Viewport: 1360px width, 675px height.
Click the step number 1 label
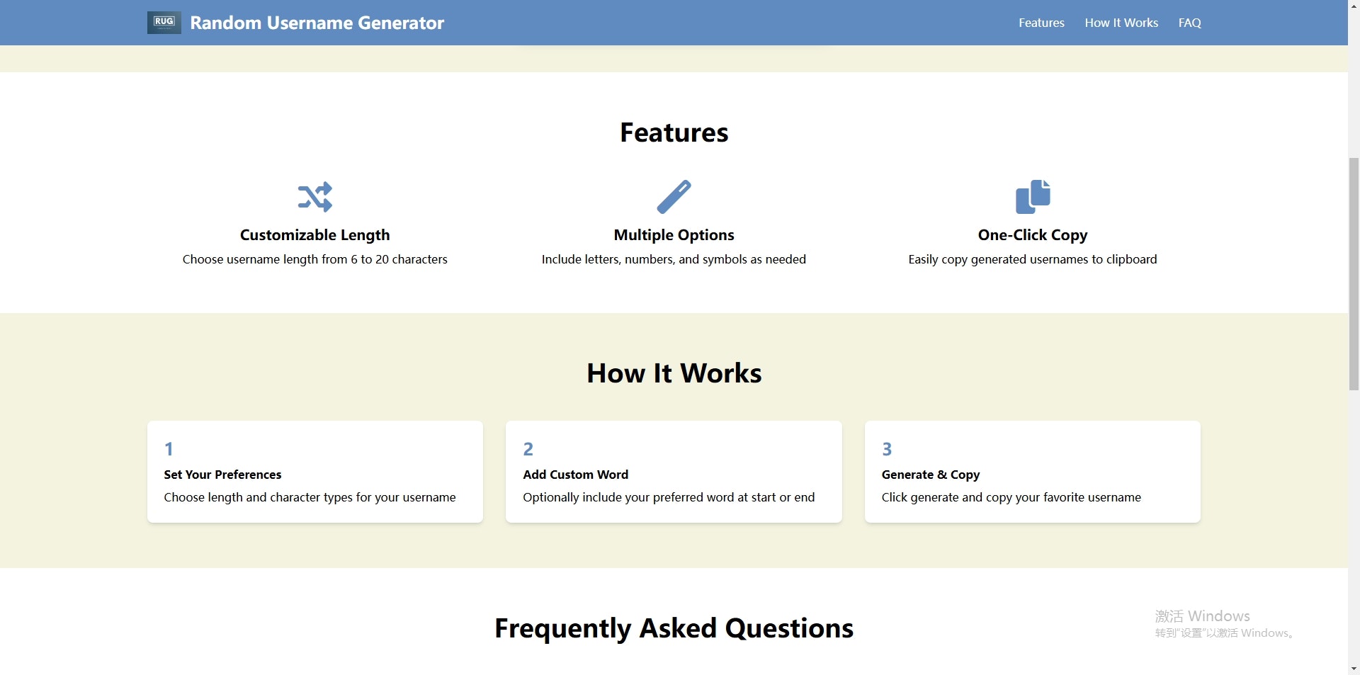[169, 449]
